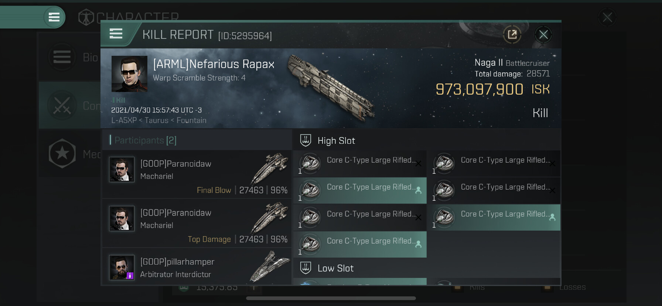662x306 pixels.
Task: Share the kill report via export icon
Action: (512, 35)
